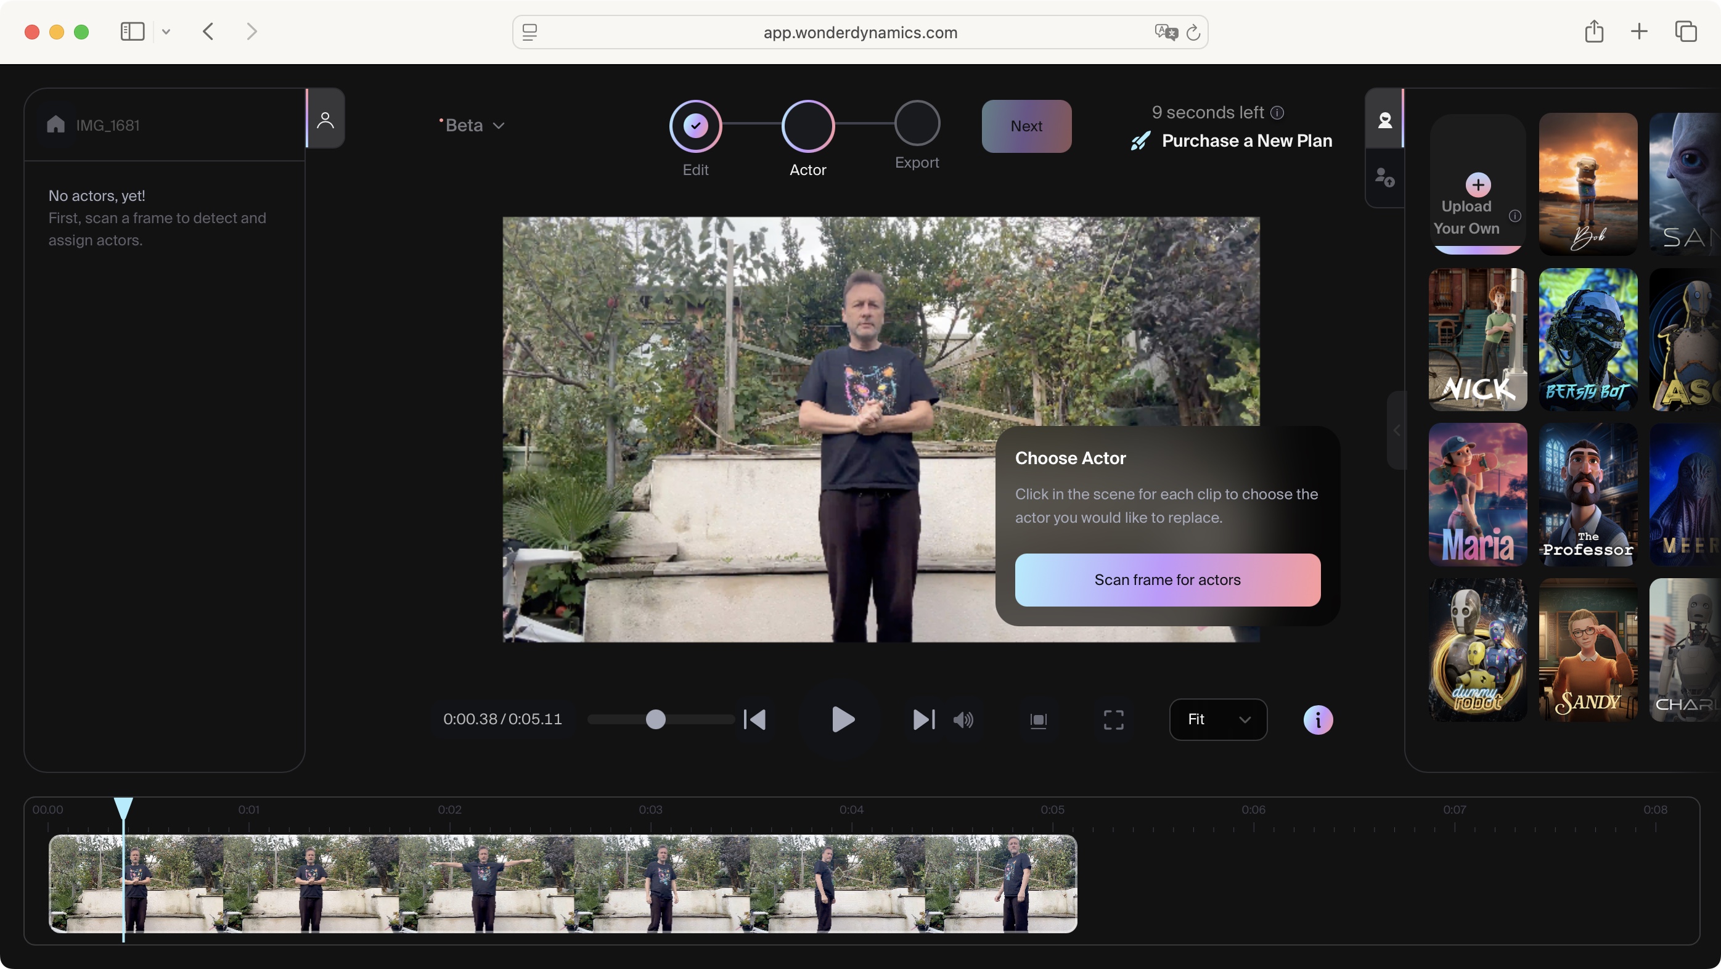The image size is (1721, 969).
Task: Open the Fit zoom dropdown
Action: tap(1217, 719)
